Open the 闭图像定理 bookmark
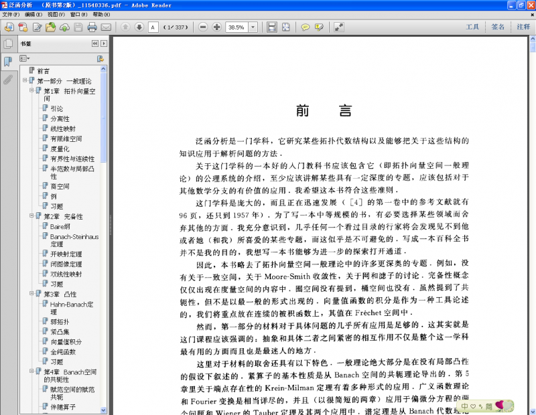 [66, 264]
